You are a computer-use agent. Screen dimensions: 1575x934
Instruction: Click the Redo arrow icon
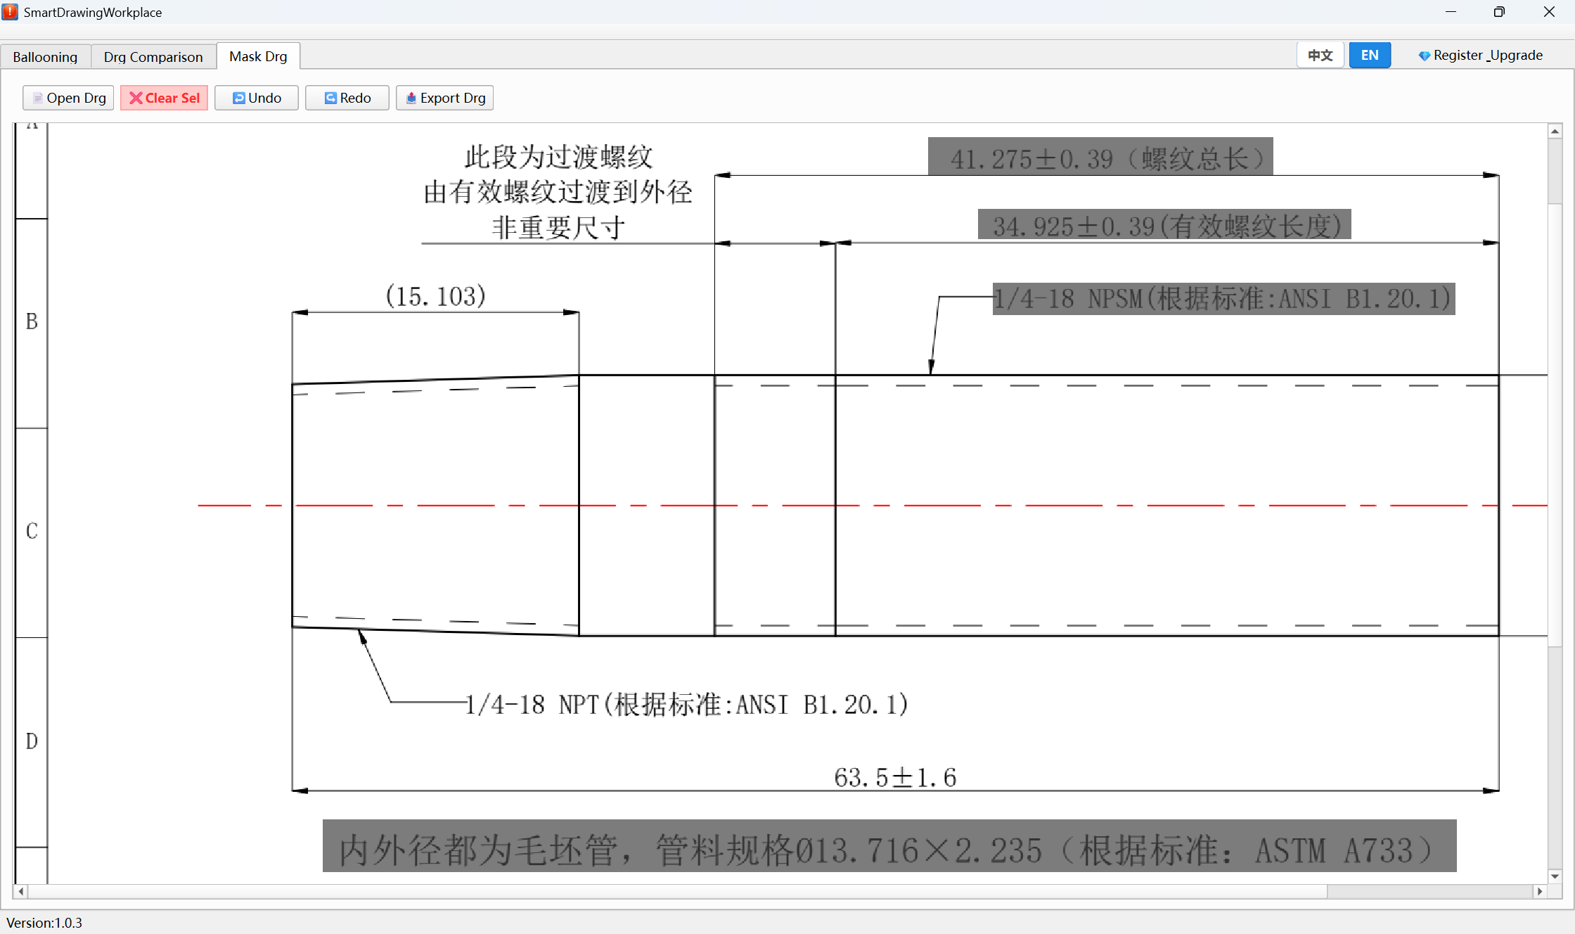[330, 98]
